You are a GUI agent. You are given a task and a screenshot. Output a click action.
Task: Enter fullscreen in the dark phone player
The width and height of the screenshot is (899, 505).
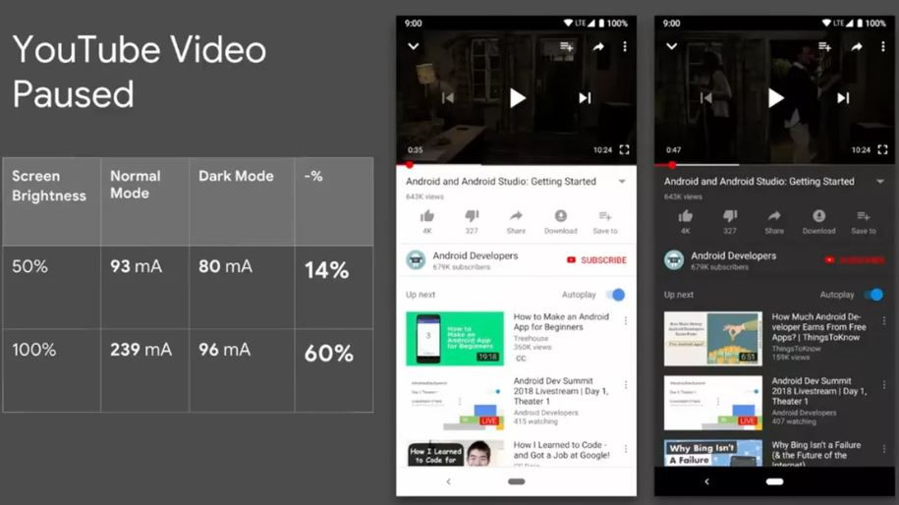coord(882,149)
